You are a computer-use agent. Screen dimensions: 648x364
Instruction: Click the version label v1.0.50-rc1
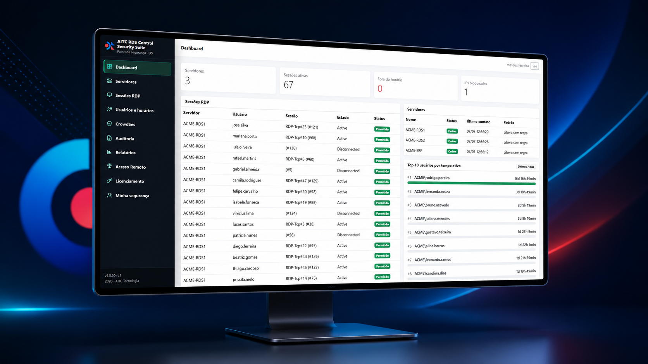point(113,275)
